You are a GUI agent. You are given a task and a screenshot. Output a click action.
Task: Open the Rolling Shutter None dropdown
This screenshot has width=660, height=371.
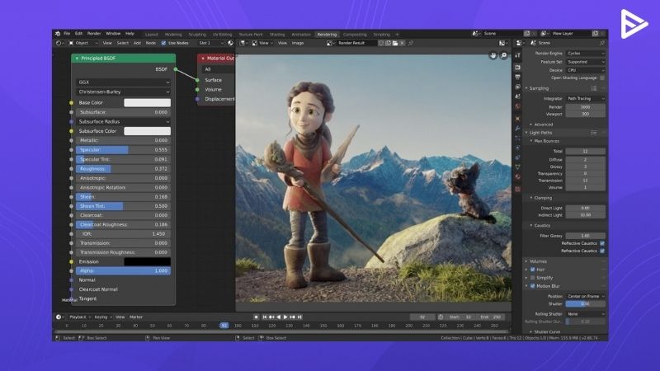pyautogui.click(x=586, y=314)
